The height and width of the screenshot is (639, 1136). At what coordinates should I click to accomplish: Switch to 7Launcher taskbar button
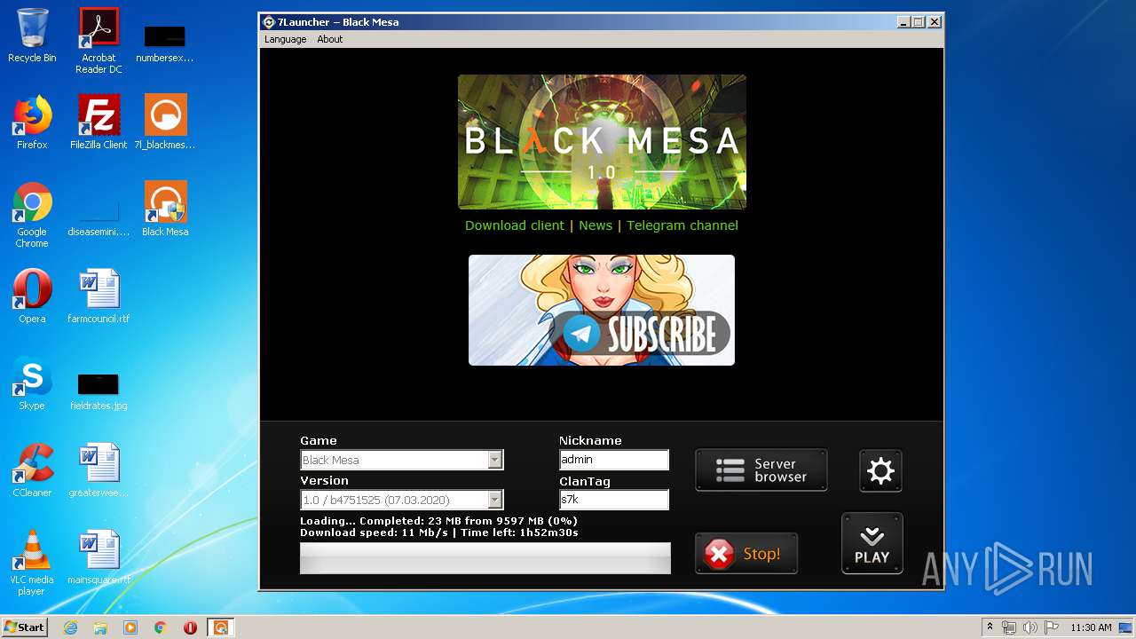coord(220,627)
